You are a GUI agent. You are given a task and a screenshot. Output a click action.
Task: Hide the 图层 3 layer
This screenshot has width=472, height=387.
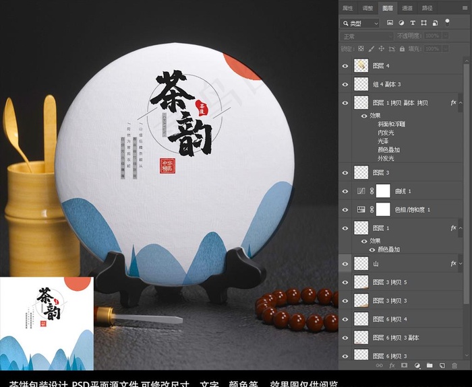tap(345, 173)
